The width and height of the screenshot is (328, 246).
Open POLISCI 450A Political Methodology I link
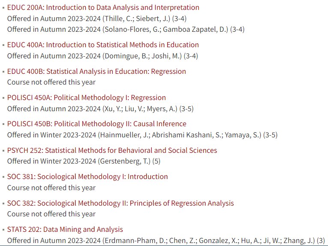pyautogui.click(x=86, y=97)
